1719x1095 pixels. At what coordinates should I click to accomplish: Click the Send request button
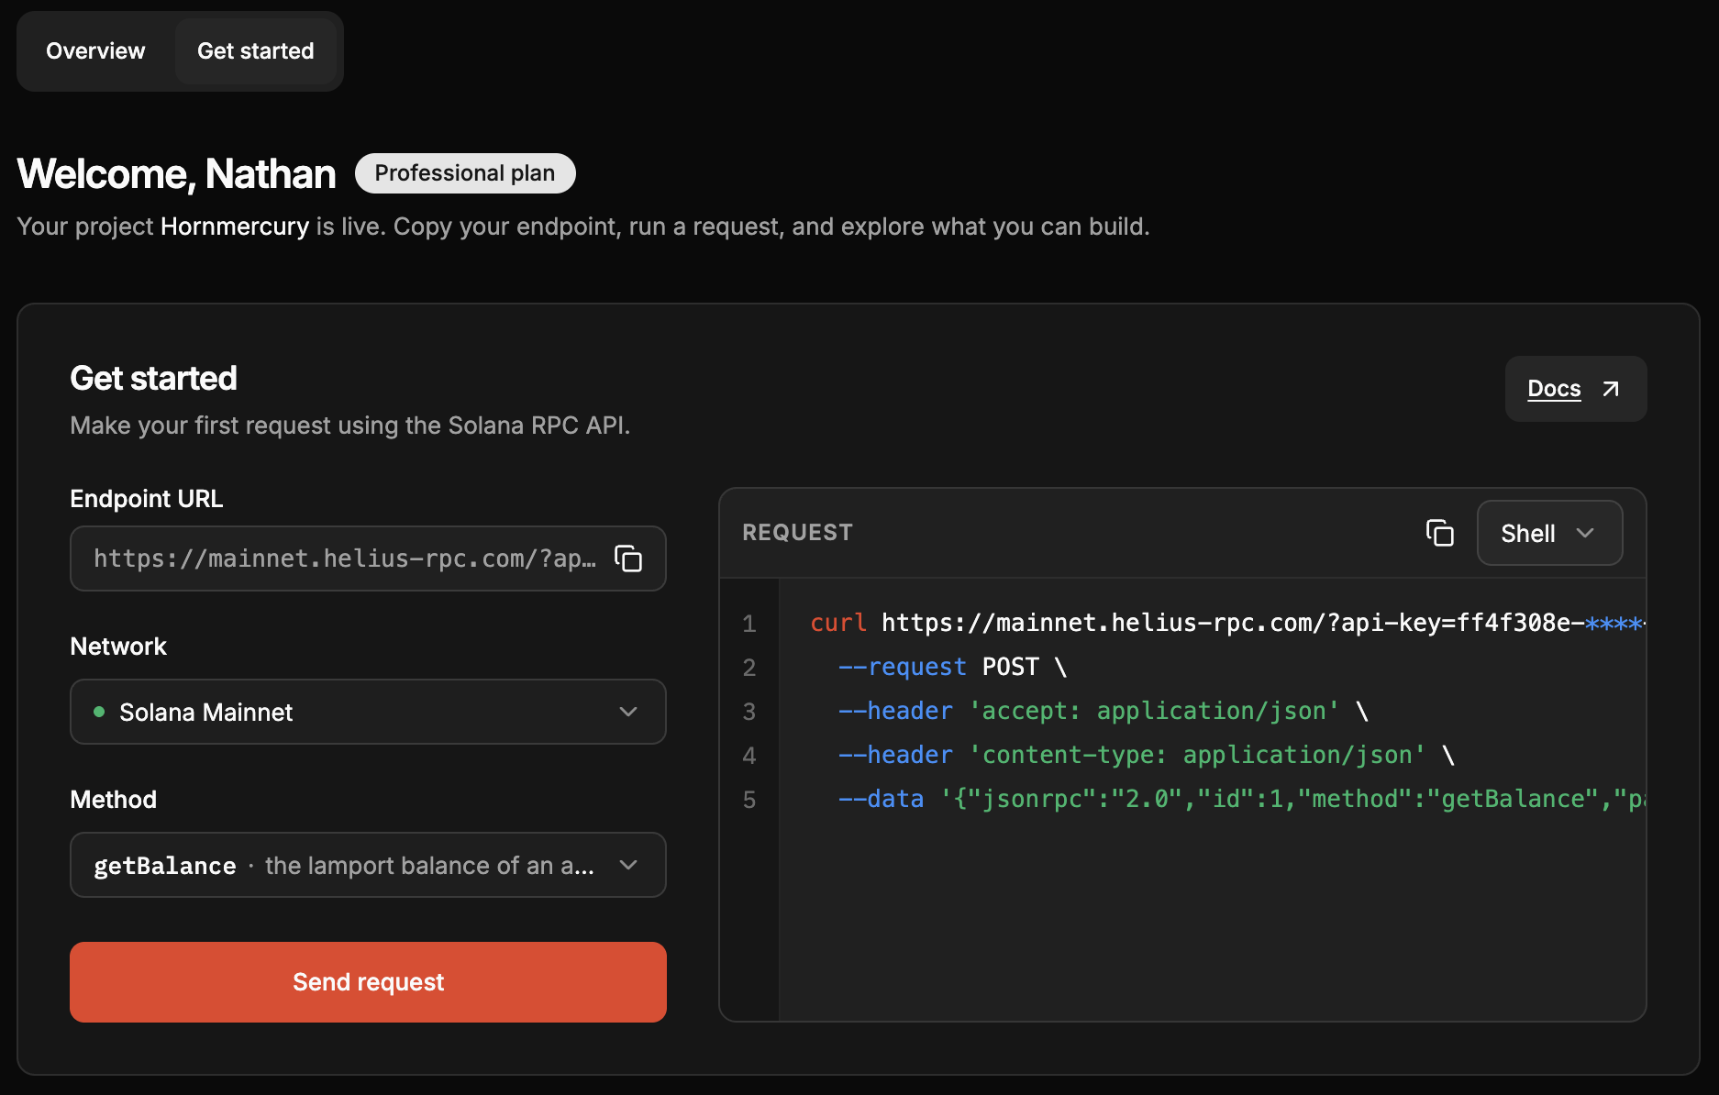click(368, 982)
